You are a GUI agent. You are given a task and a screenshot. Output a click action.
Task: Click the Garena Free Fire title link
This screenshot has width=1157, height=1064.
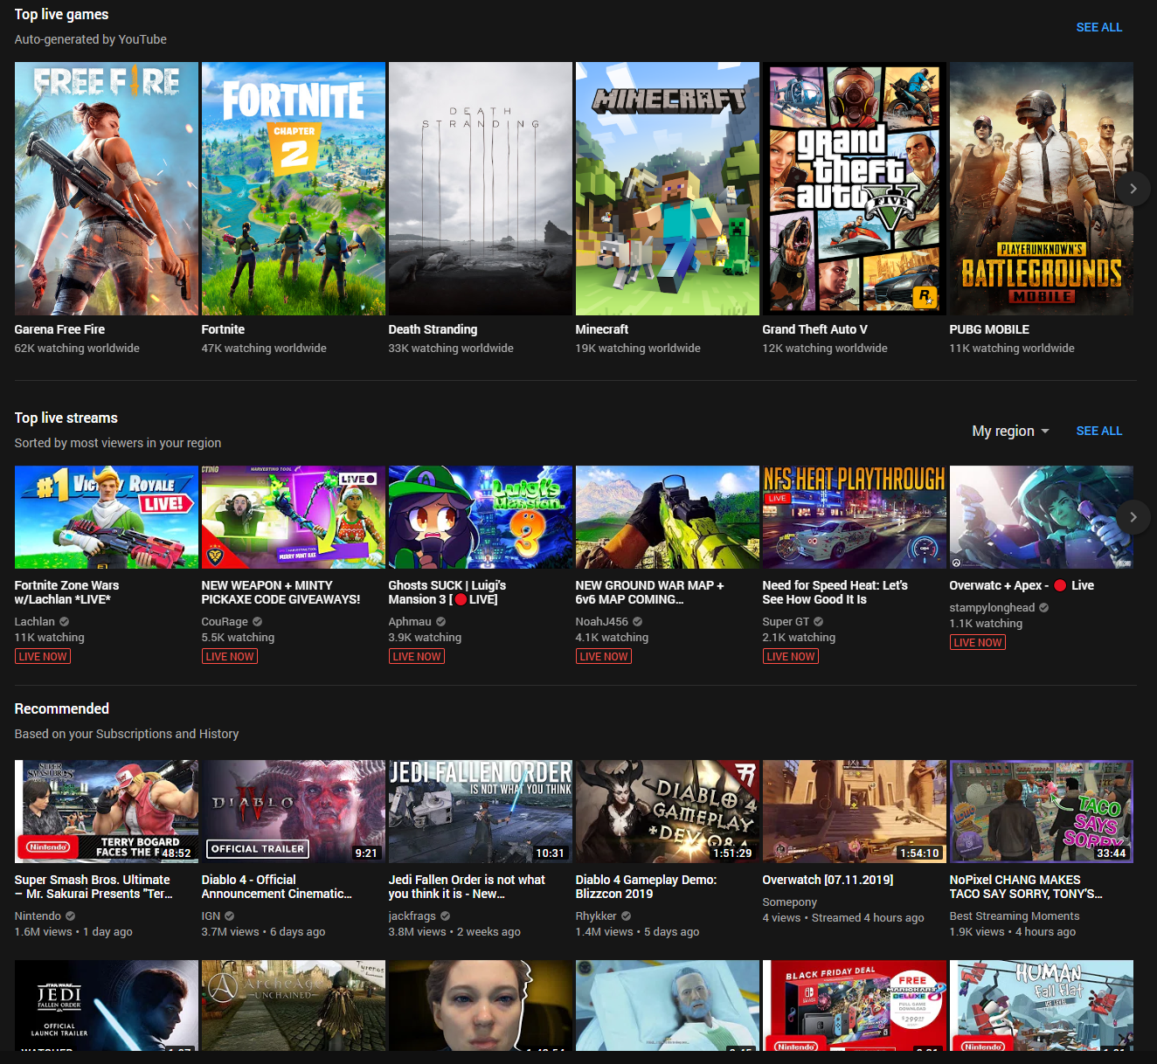tap(59, 329)
